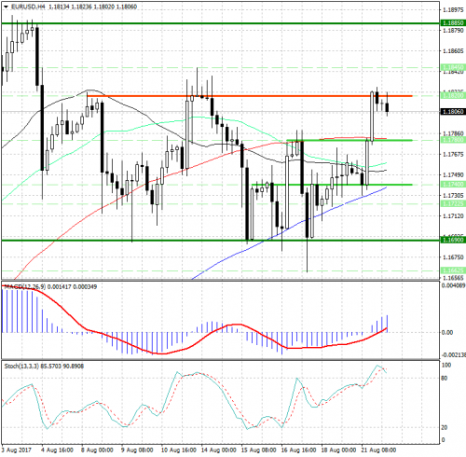Select the green 1.16900 support label
The width and height of the screenshot is (466, 457).
(453, 240)
